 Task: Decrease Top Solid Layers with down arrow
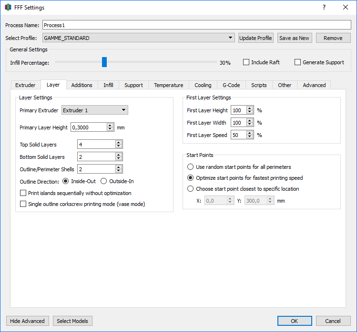coord(119,146)
